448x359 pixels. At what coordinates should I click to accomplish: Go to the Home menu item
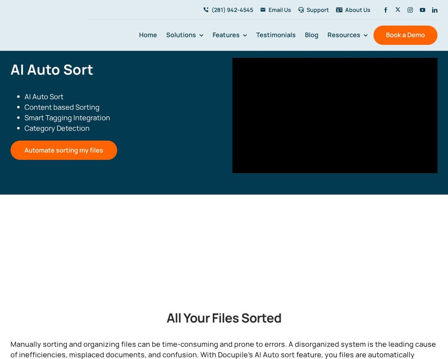148,35
